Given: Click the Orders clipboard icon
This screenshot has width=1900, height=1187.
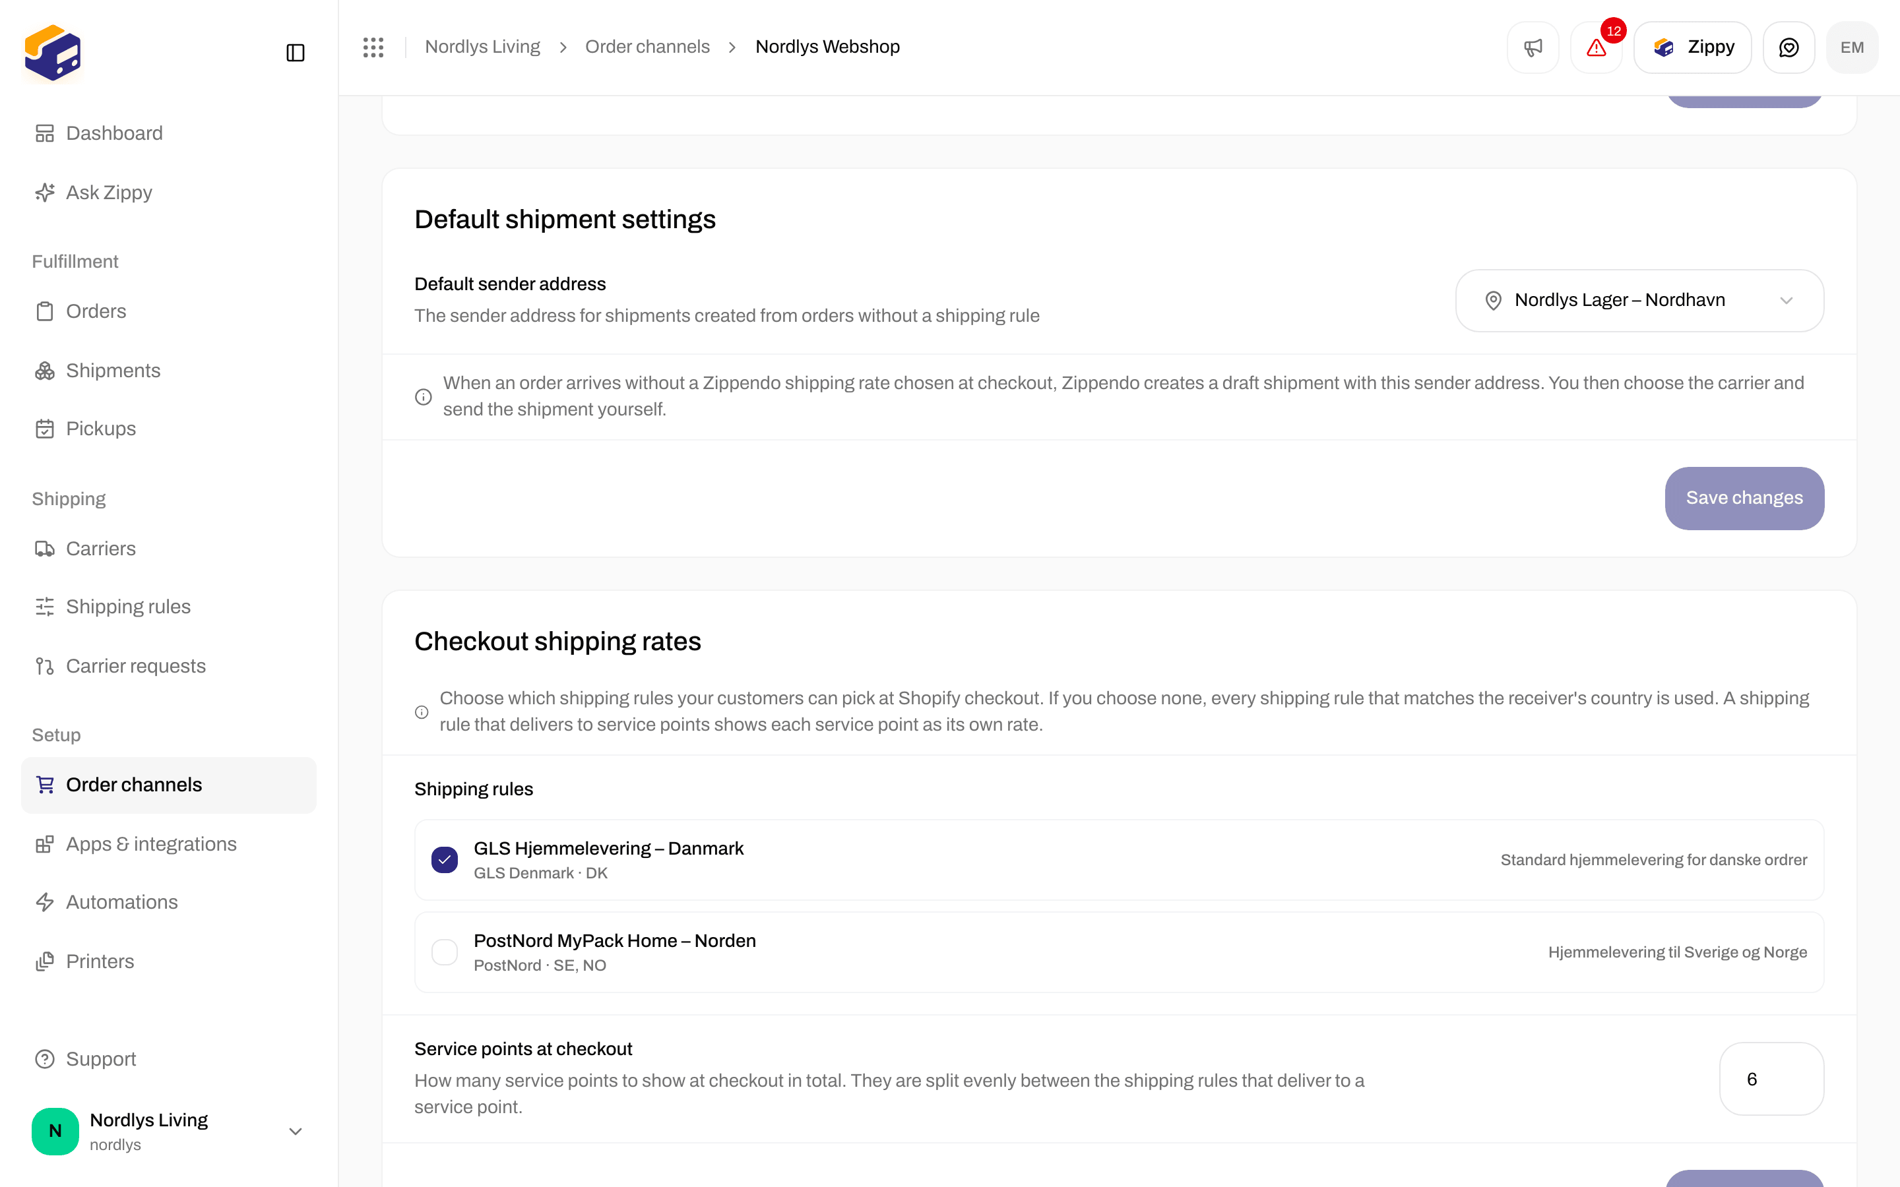Looking at the screenshot, I should coord(45,311).
